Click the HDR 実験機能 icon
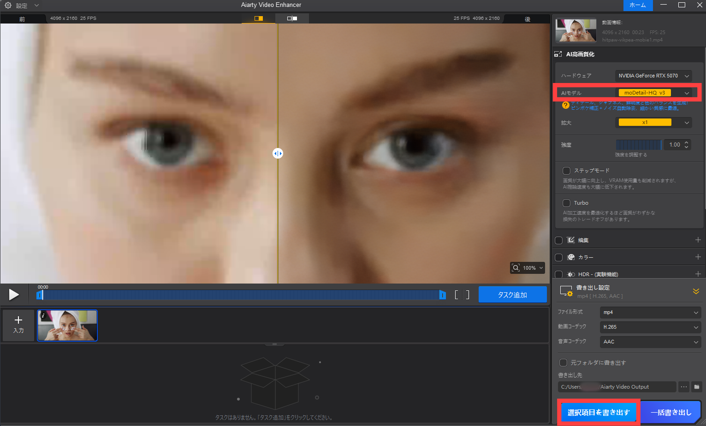 coord(571,274)
